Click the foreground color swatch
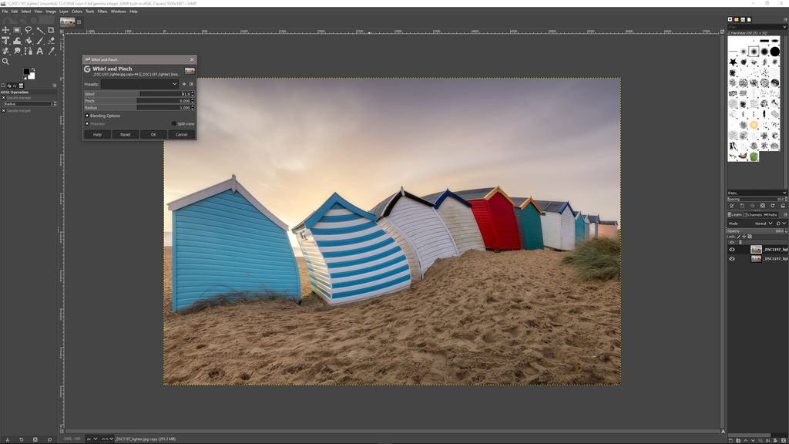The height and width of the screenshot is (444, 789). point(26,71)
